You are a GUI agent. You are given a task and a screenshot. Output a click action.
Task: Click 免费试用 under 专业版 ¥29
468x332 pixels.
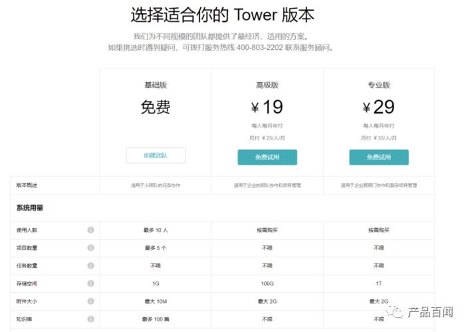[379, 157]
